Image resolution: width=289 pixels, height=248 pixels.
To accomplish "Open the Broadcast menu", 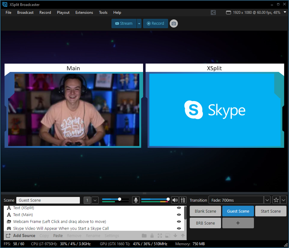I will (x=25, y=13).
